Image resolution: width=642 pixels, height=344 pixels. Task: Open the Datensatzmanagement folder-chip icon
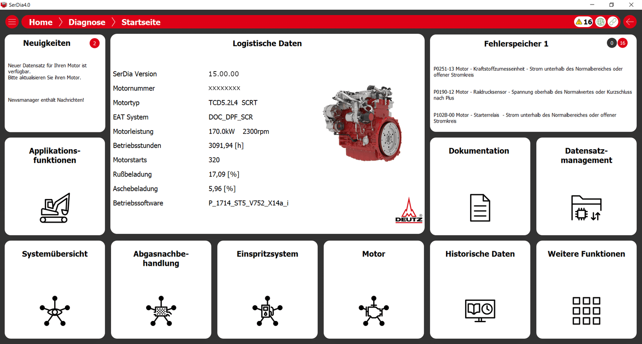(x=586, y=207)
